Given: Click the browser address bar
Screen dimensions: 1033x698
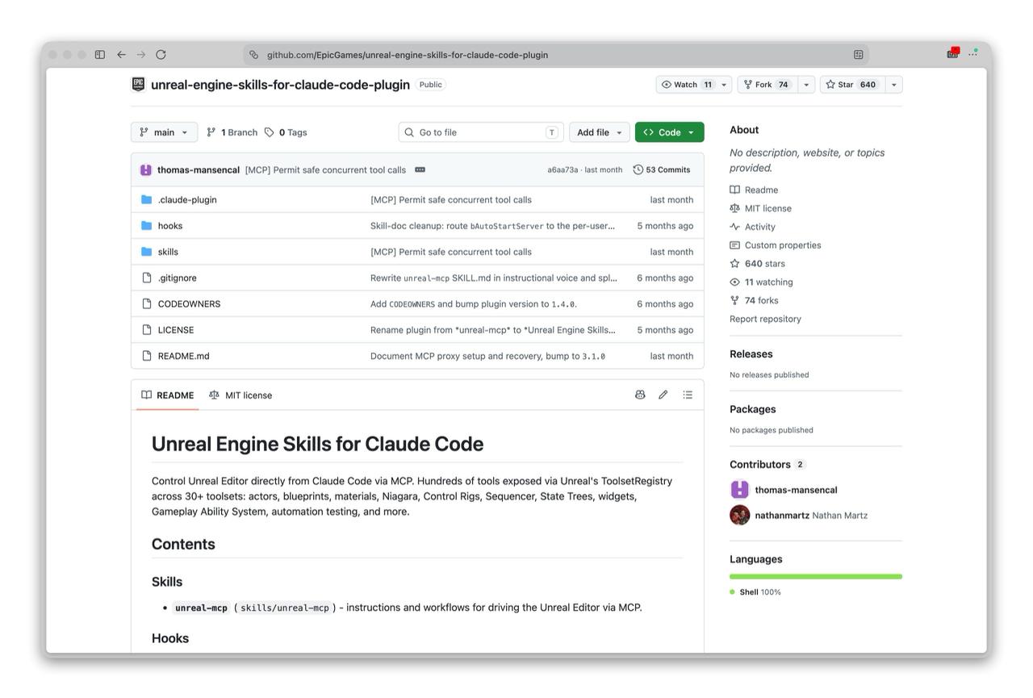Looking at the screenshot, I should pos(555,55).
